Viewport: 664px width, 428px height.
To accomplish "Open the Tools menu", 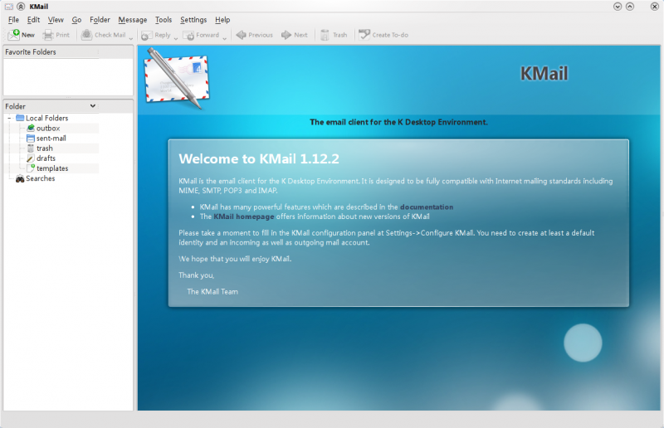I will point(164,20).
